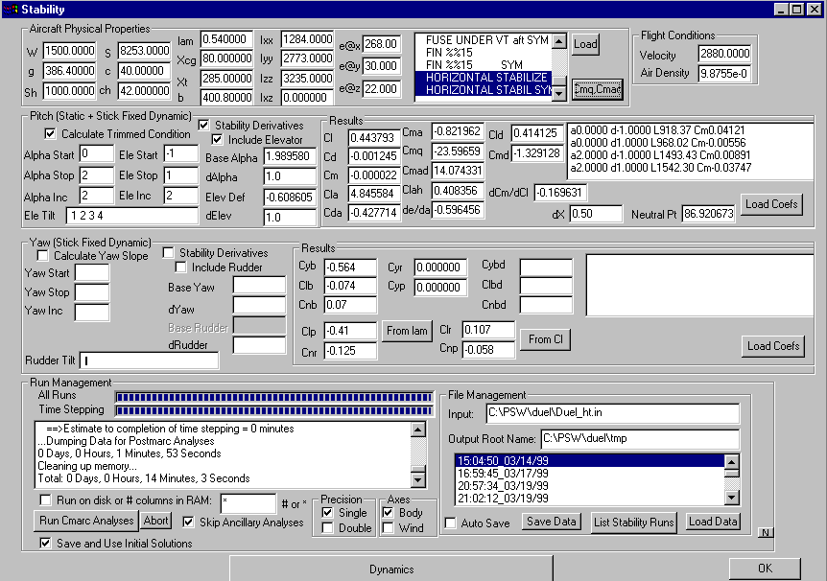827x581 pixels.
Task: Enable the Include Rudder checkbox
Action: [181, 267]
